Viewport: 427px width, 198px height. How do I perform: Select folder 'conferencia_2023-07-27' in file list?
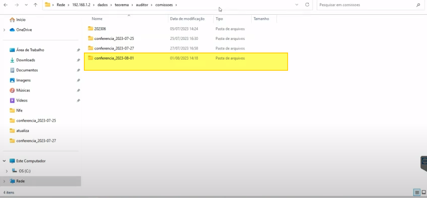[x=114, y=48]
